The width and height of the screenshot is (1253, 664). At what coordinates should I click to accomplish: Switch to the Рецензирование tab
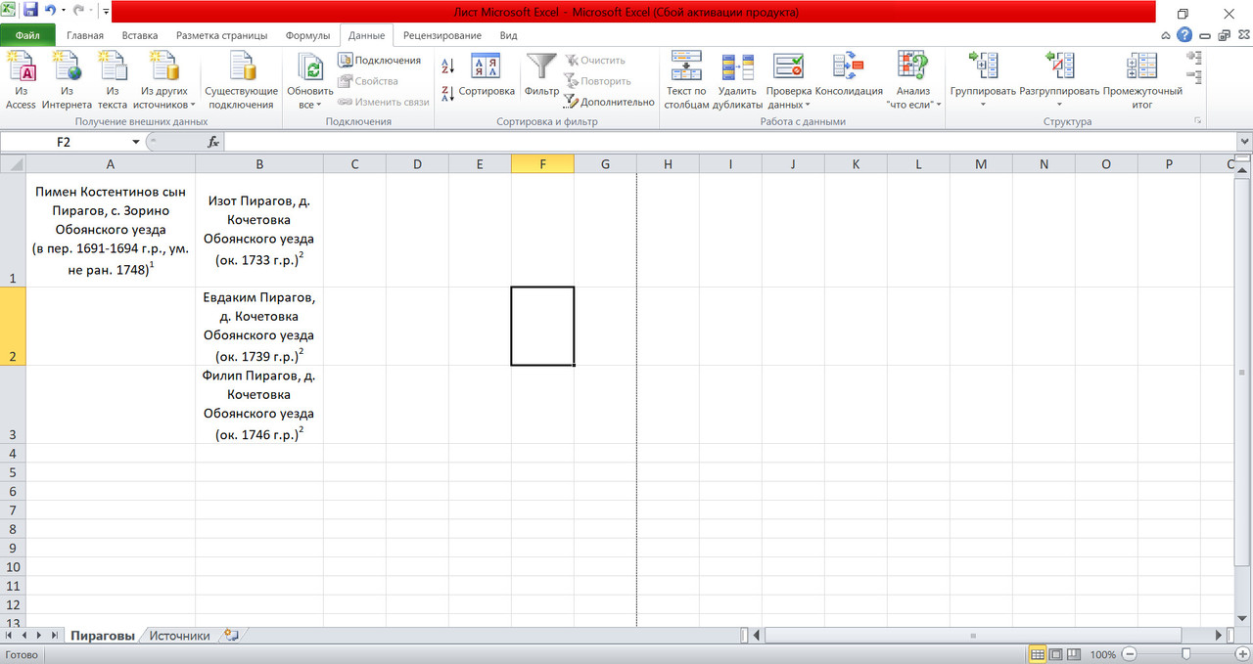click(x=442, y=35)
